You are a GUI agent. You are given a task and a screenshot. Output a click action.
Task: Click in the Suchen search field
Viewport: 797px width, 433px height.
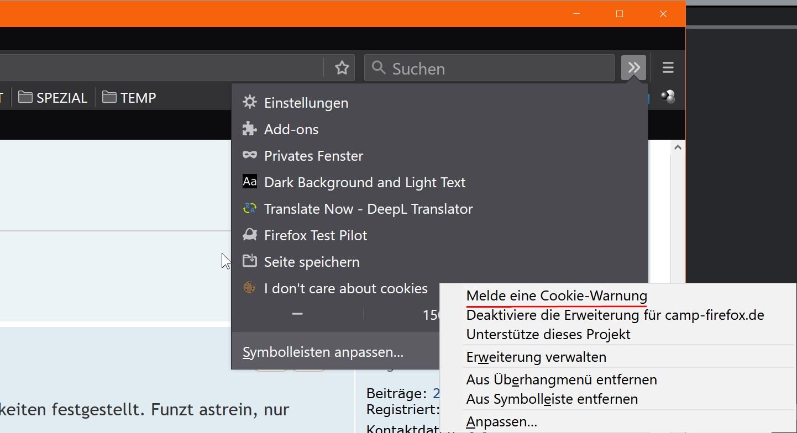(x=497, y=68)
